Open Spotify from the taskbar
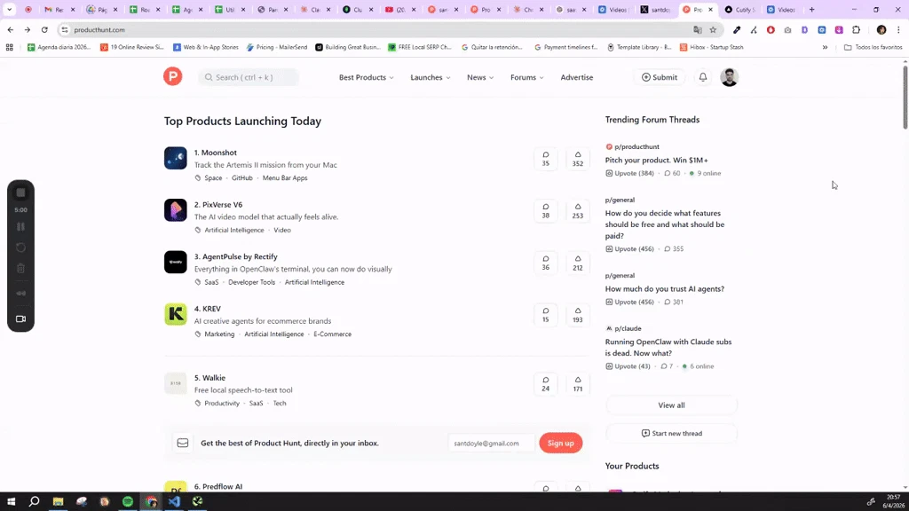This screenshot has height=511, width=909. click(x=128, y=502)
